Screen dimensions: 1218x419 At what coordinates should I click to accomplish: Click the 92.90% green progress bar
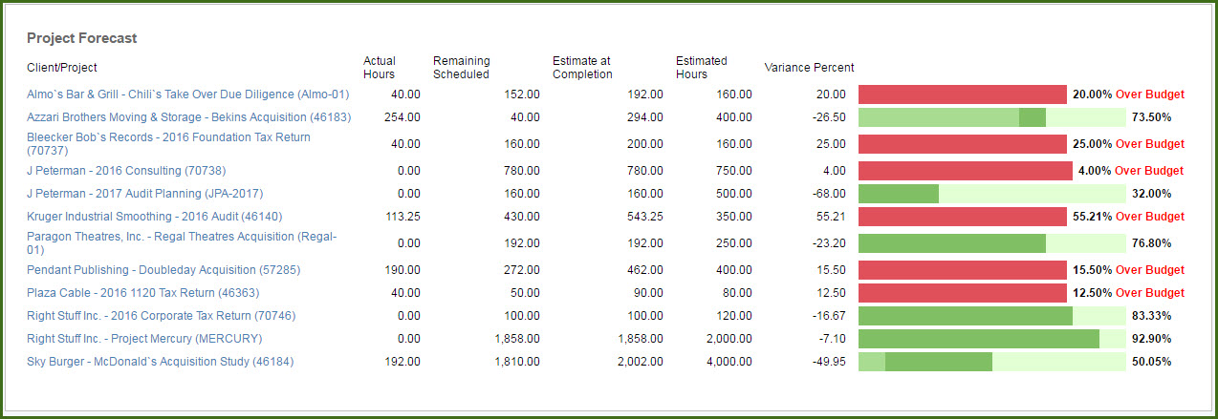pos(992,339)
